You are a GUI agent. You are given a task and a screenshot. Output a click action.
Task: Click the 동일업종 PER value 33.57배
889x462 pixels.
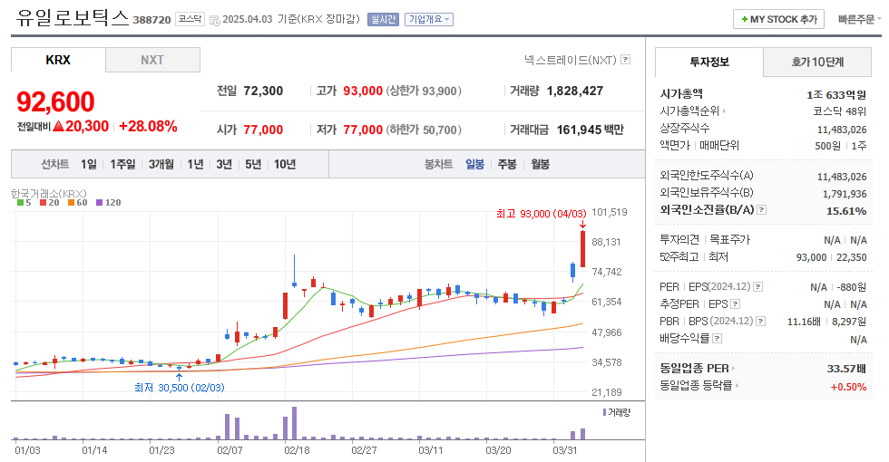pos(846,370)
